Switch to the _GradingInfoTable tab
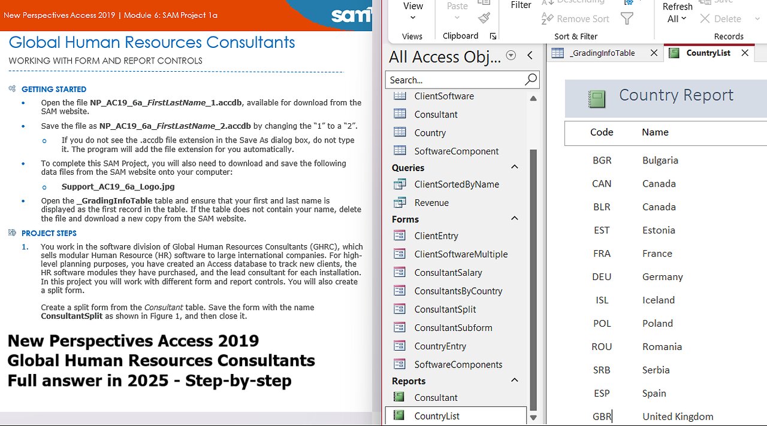This screenshot has height=426, width=767. click(x=602, y=53)
